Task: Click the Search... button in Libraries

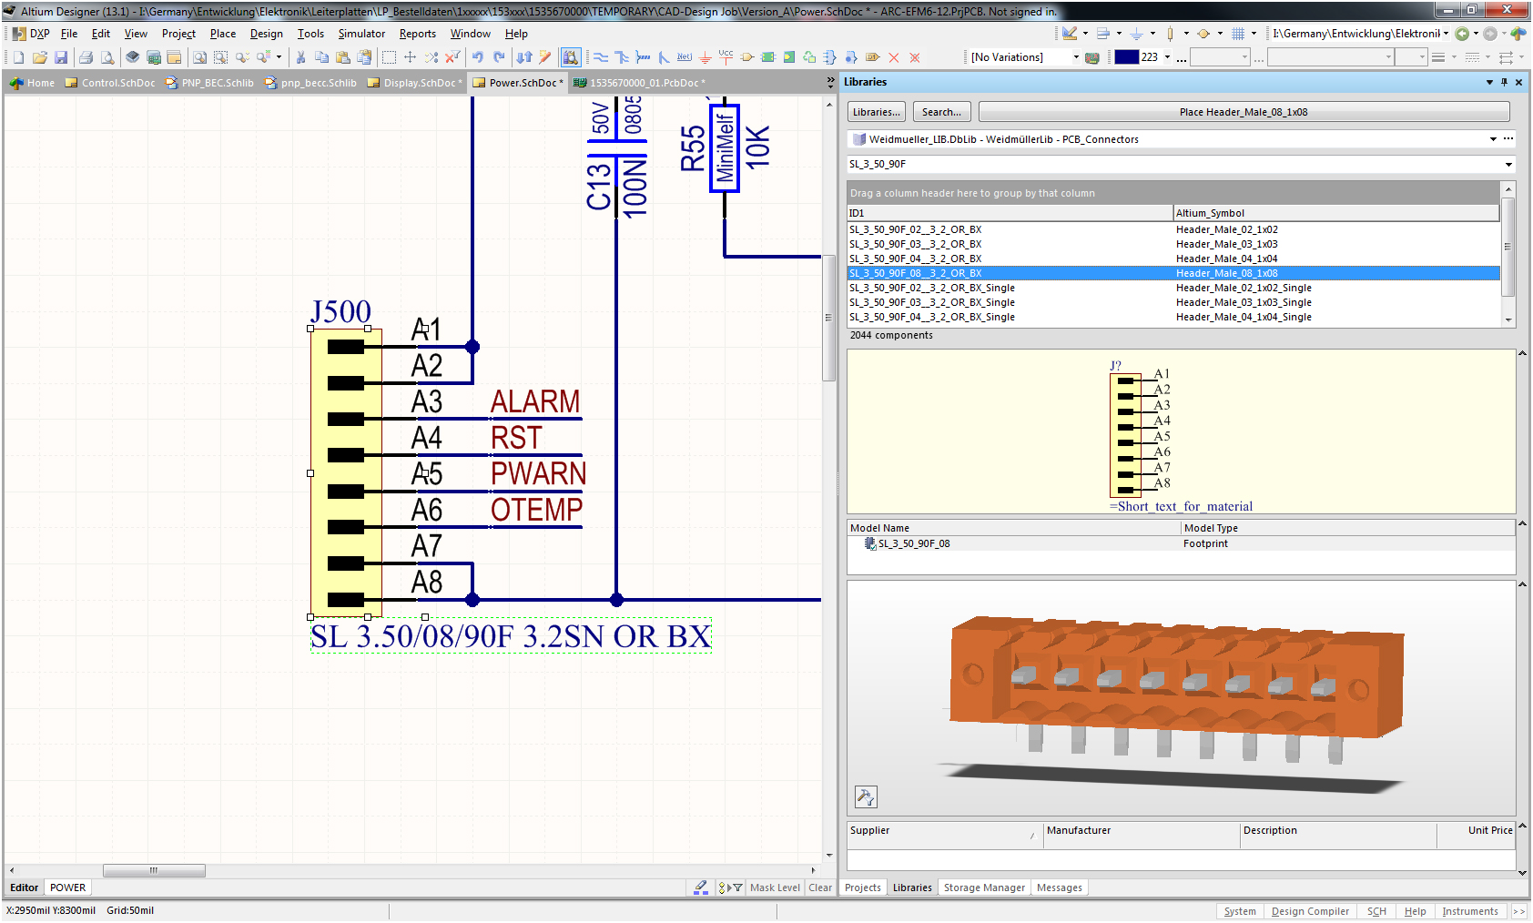Action: 941,112
